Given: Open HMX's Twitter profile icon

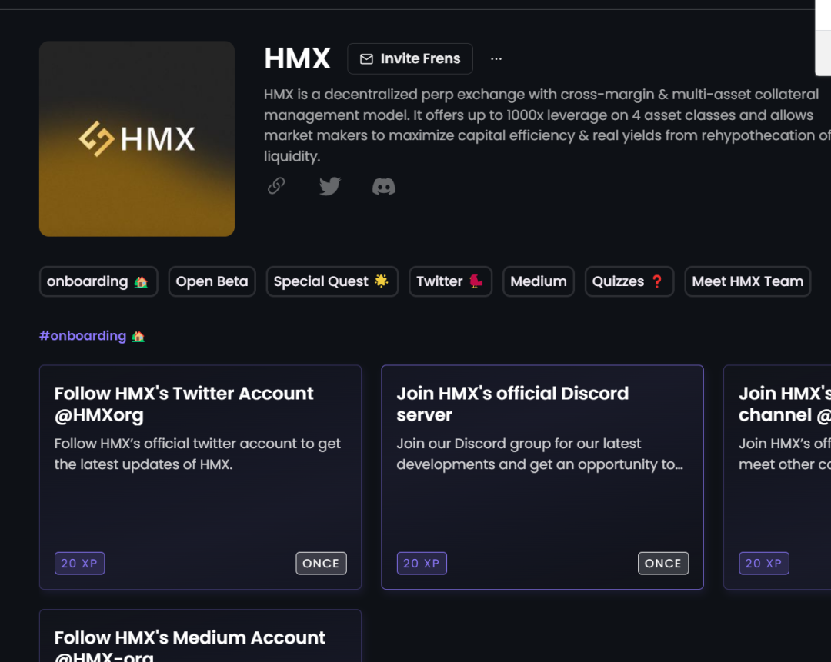Looking at the screenshot, I should [x=329, y=186].
